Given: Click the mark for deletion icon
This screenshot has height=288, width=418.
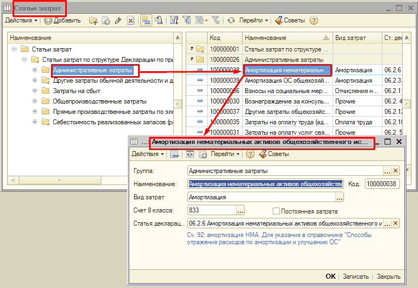Looking at the screenshot, I should pos(130,20).
